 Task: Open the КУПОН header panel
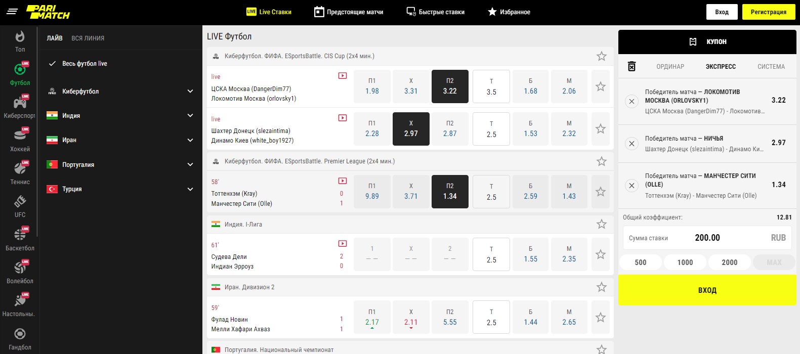(x=707, y=42)
